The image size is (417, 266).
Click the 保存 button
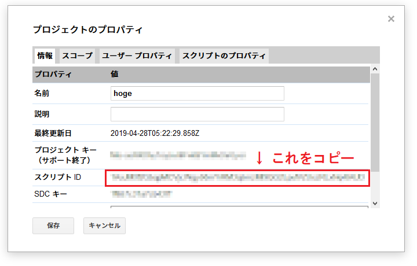point(53,226)
